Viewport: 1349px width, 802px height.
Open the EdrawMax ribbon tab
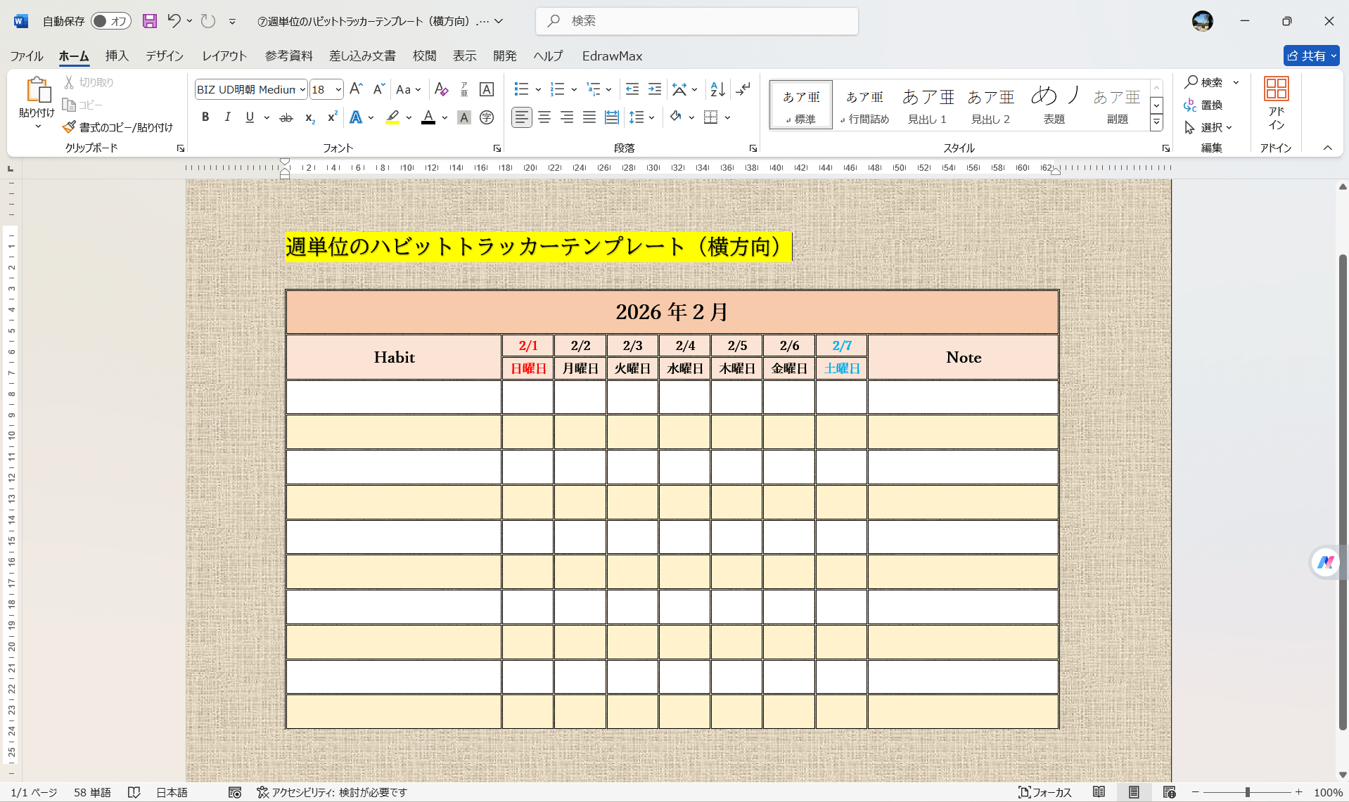[611, 56]
